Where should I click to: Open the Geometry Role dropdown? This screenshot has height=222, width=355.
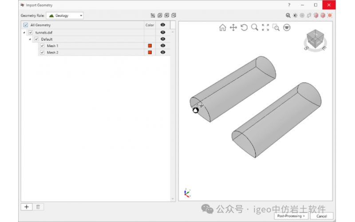(65, 16)
